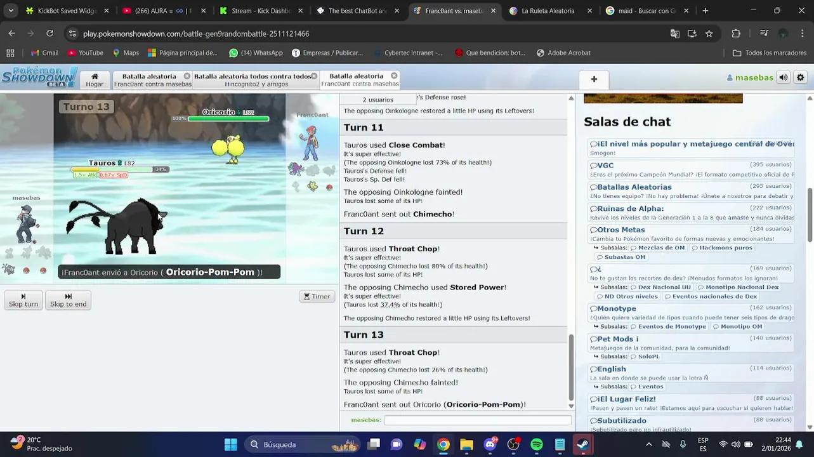The image size is (814, 457).
Task: Open the Hackmons puros subroom
Action: [x=721, y=248]
